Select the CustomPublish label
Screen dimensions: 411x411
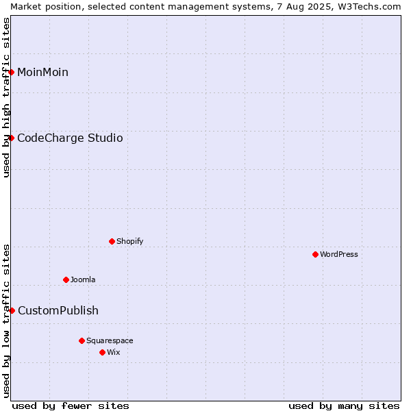click(58, 311)
